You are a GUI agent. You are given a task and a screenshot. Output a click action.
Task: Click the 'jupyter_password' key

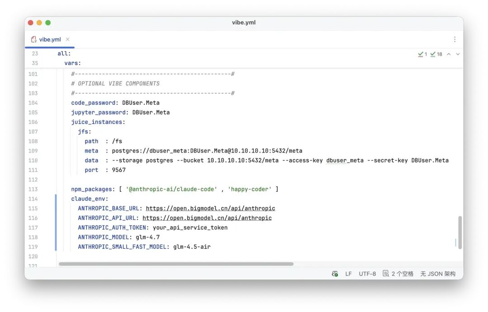(99, 113)
